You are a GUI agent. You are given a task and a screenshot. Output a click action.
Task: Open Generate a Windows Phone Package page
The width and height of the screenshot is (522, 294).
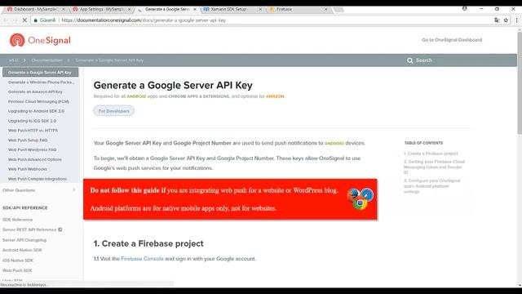pos(41,82)
